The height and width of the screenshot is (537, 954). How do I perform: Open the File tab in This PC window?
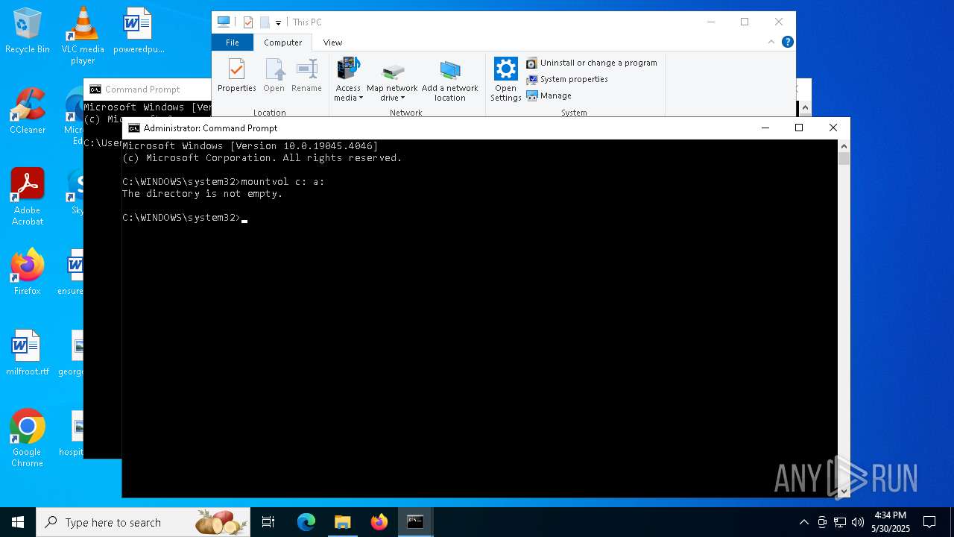pyautogui.click(x=233, y=43)
